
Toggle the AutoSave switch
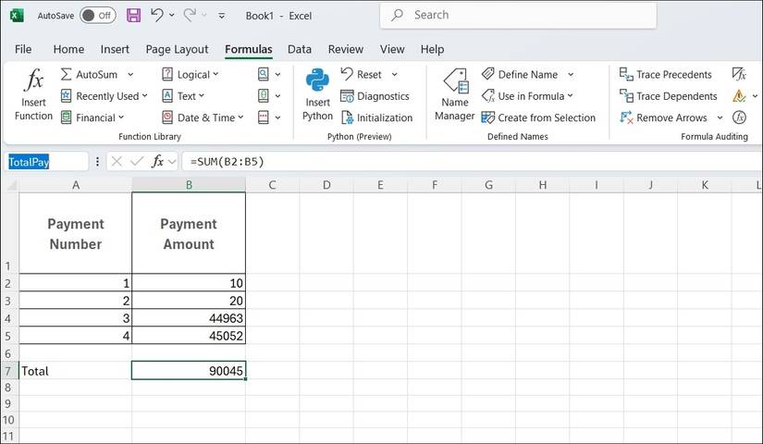pyautogui.click(x=97, y=16)
